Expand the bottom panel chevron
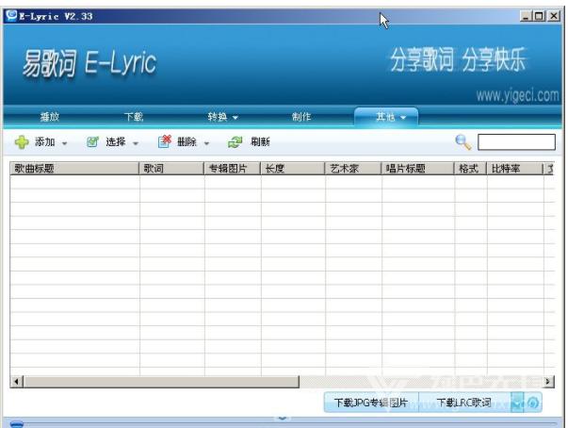568x428 pixels. coord(283,417)
